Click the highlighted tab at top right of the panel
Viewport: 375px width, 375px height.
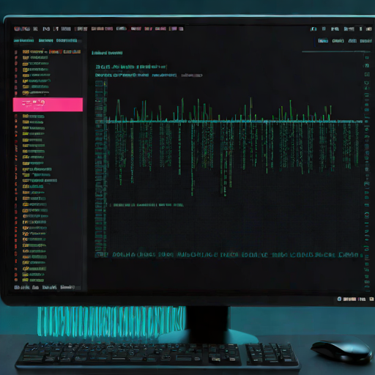[323, 41]
